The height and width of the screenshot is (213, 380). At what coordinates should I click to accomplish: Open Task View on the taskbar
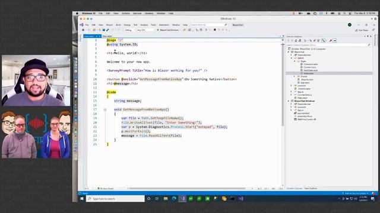coord(157,199)
